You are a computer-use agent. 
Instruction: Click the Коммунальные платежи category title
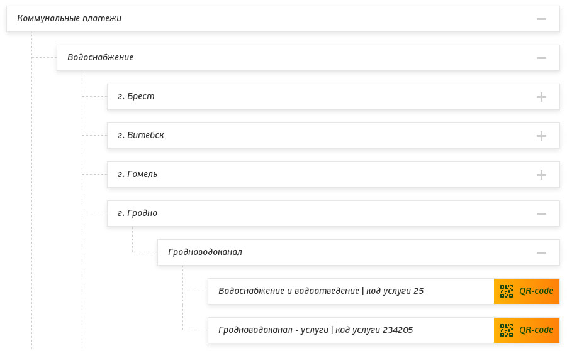(69, 19)
